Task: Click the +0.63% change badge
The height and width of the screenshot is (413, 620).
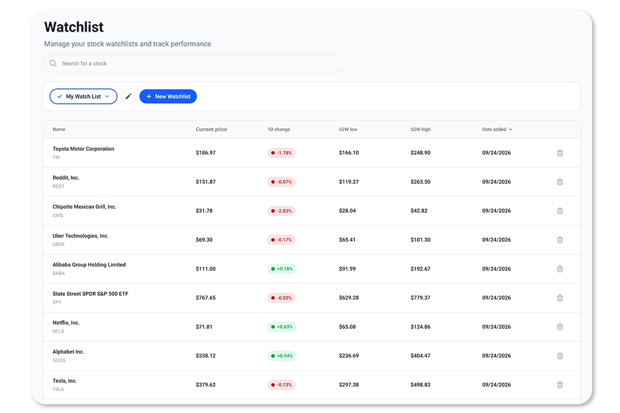Action: pyautogui.click(x=282, y=327)
